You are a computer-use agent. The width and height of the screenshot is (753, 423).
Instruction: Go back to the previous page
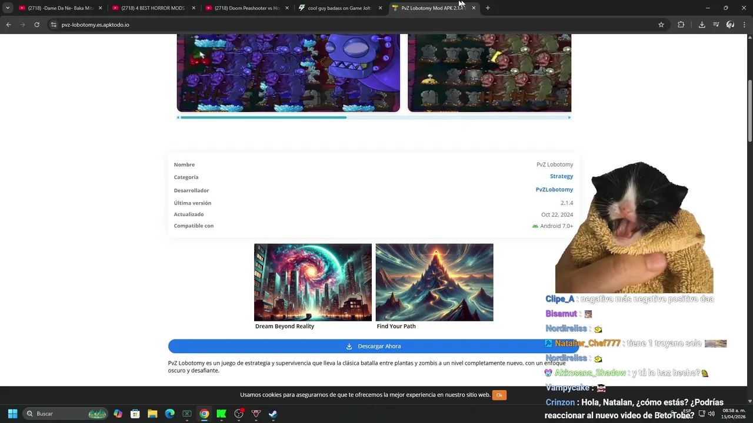[8, 25]
